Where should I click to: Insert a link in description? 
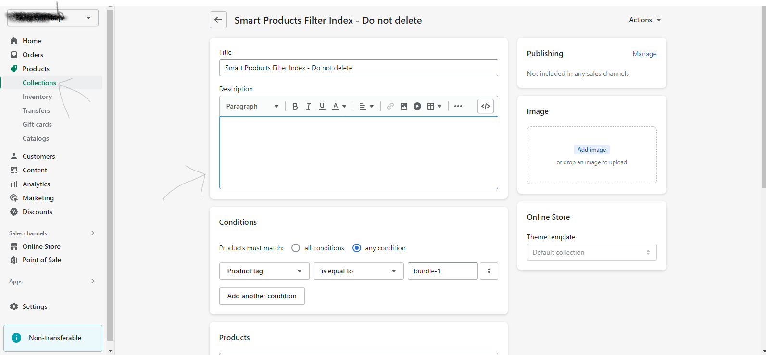pyautogui.click(x=390, y=106)
